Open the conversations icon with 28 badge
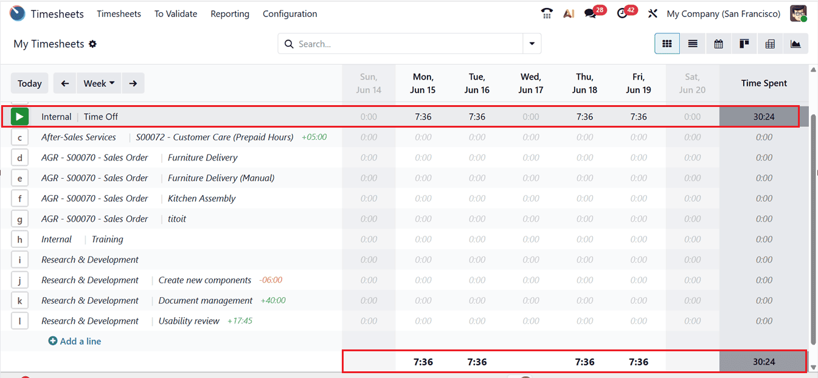Screen dimensions: 818x378 click(x=590, y=13)
